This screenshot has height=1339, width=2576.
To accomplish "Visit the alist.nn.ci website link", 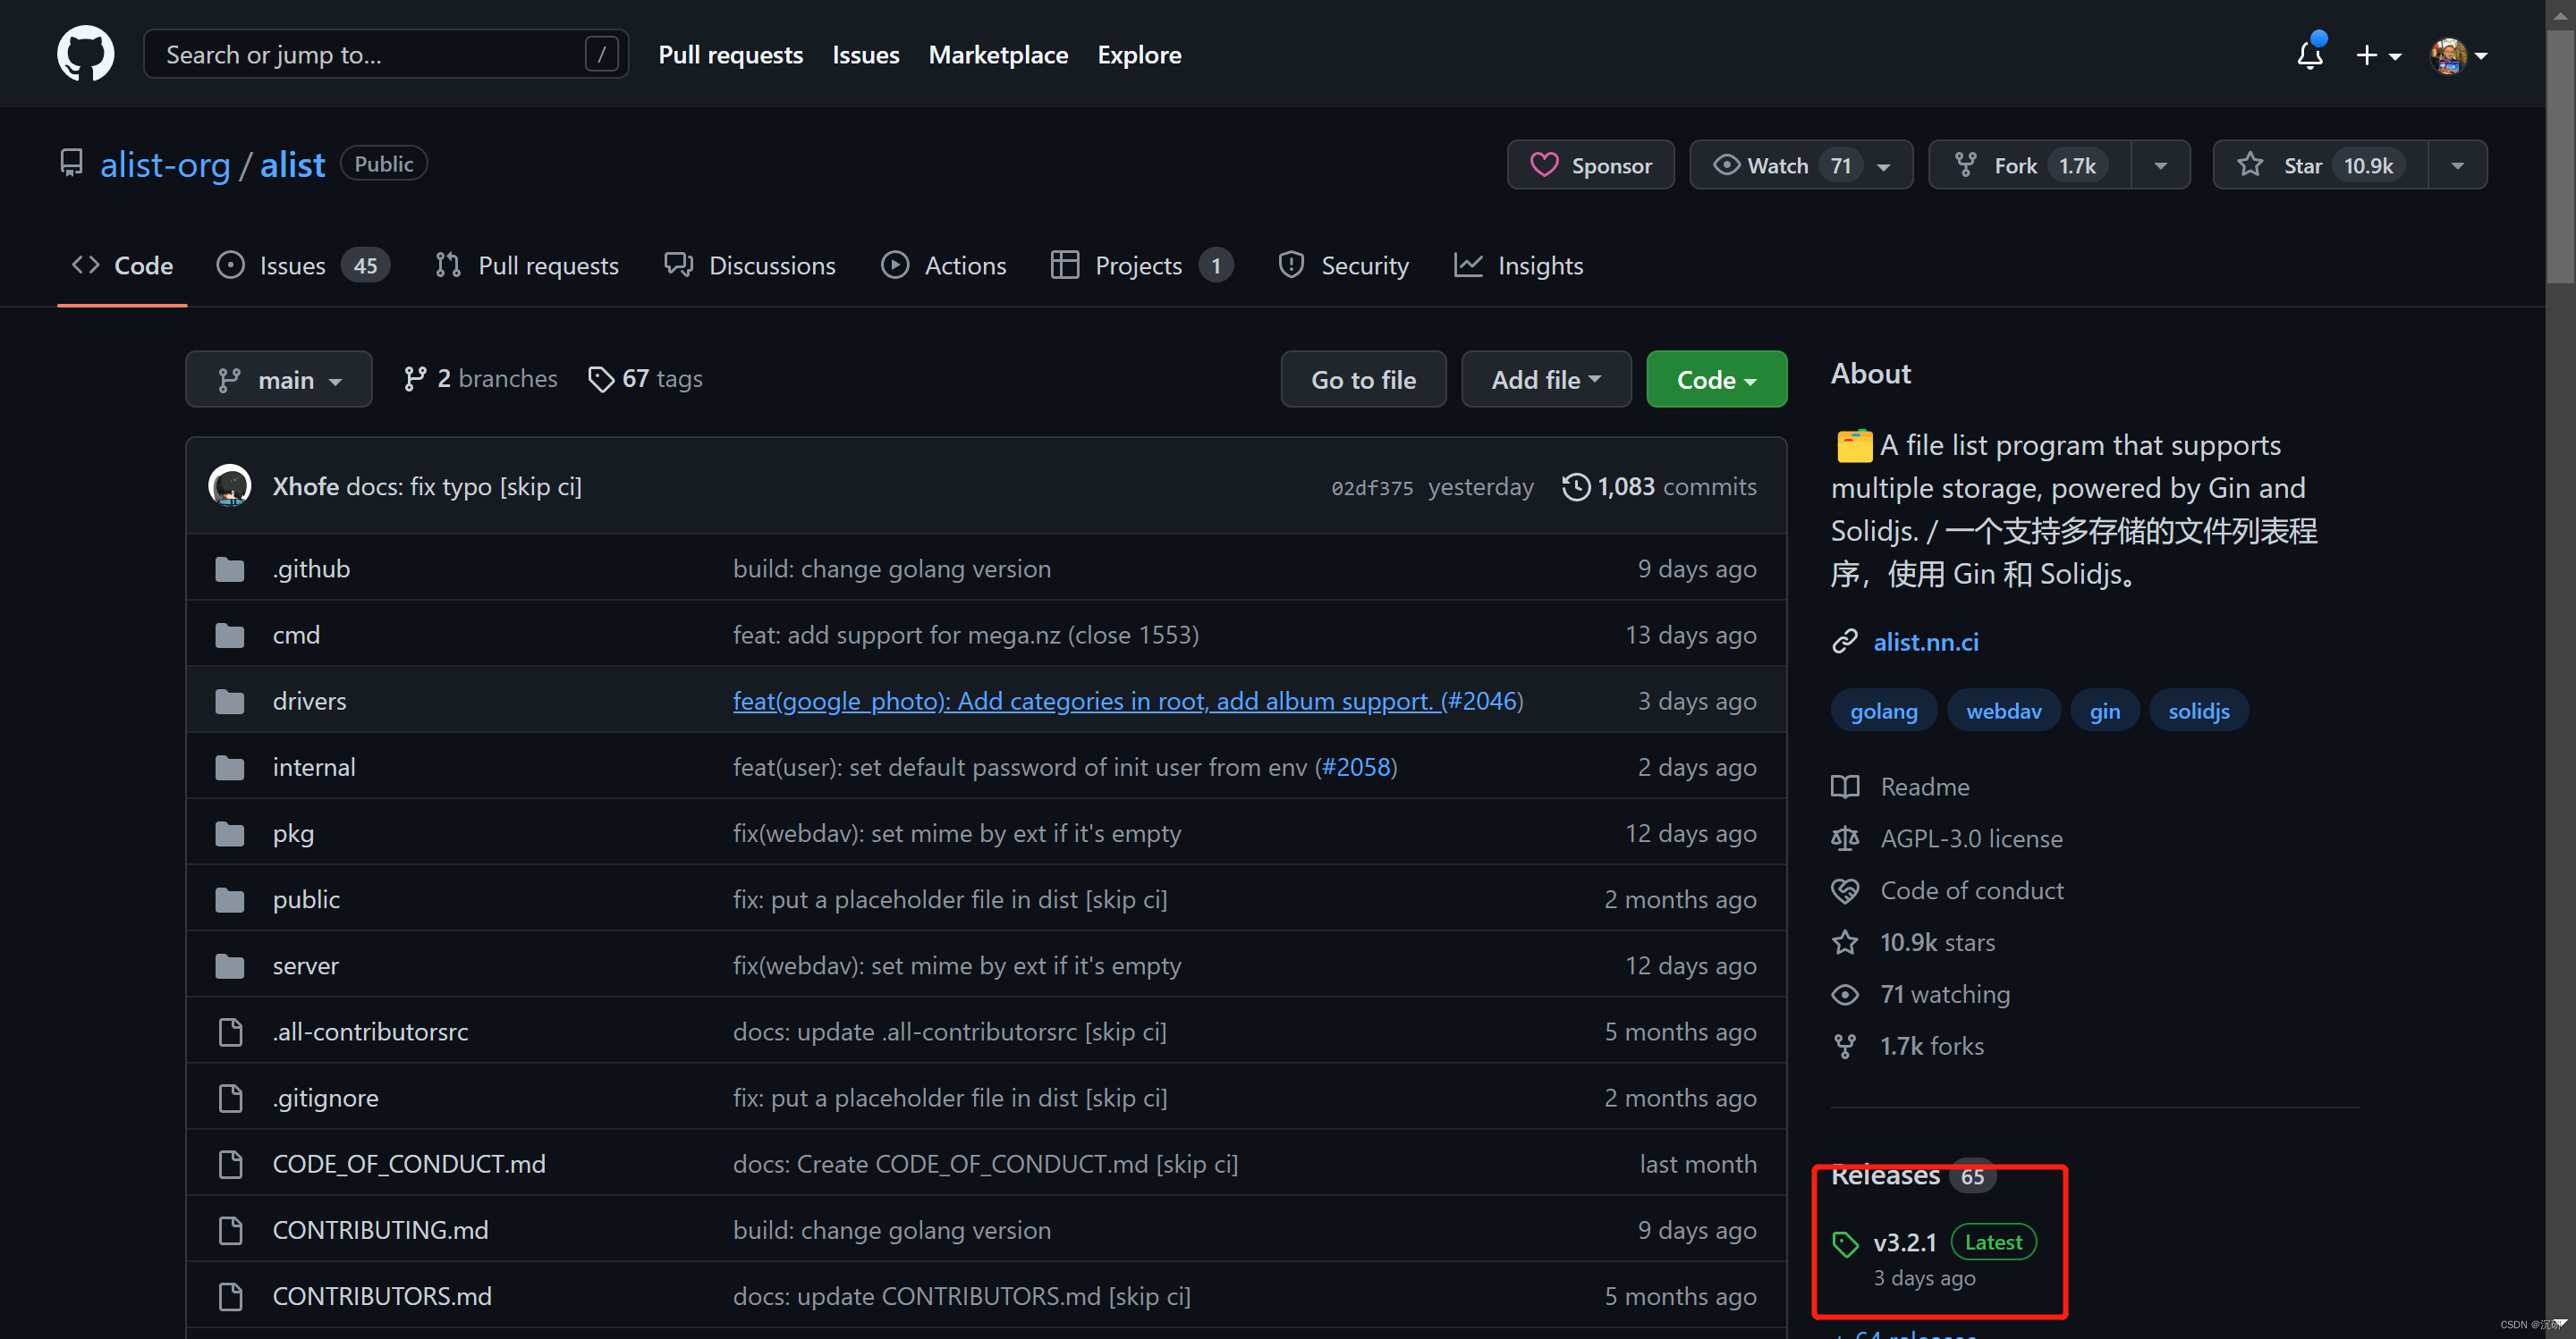I will tap(1925, 642).
